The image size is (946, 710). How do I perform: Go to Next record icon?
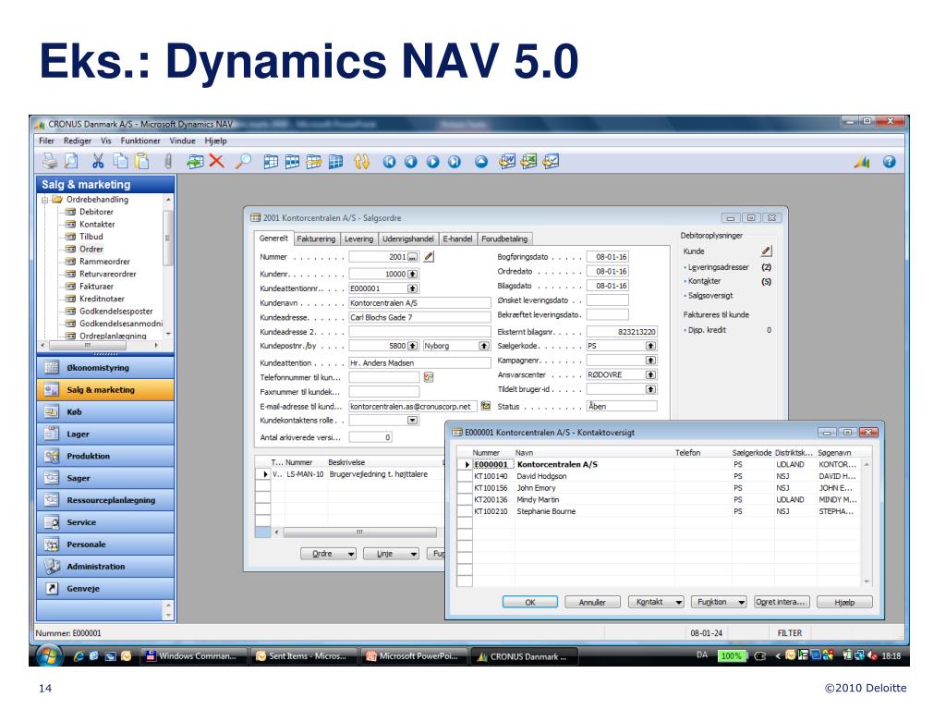coord(432,162)
